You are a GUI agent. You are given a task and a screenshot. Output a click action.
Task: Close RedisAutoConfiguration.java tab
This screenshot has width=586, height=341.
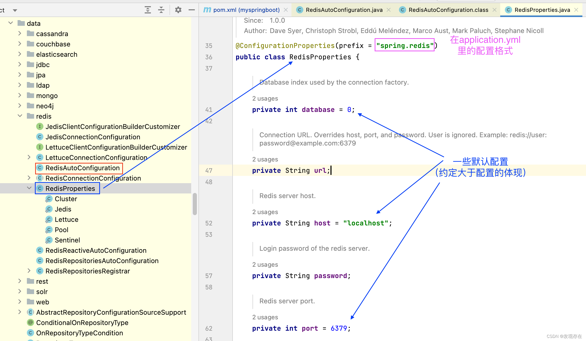tap(389, 10)
